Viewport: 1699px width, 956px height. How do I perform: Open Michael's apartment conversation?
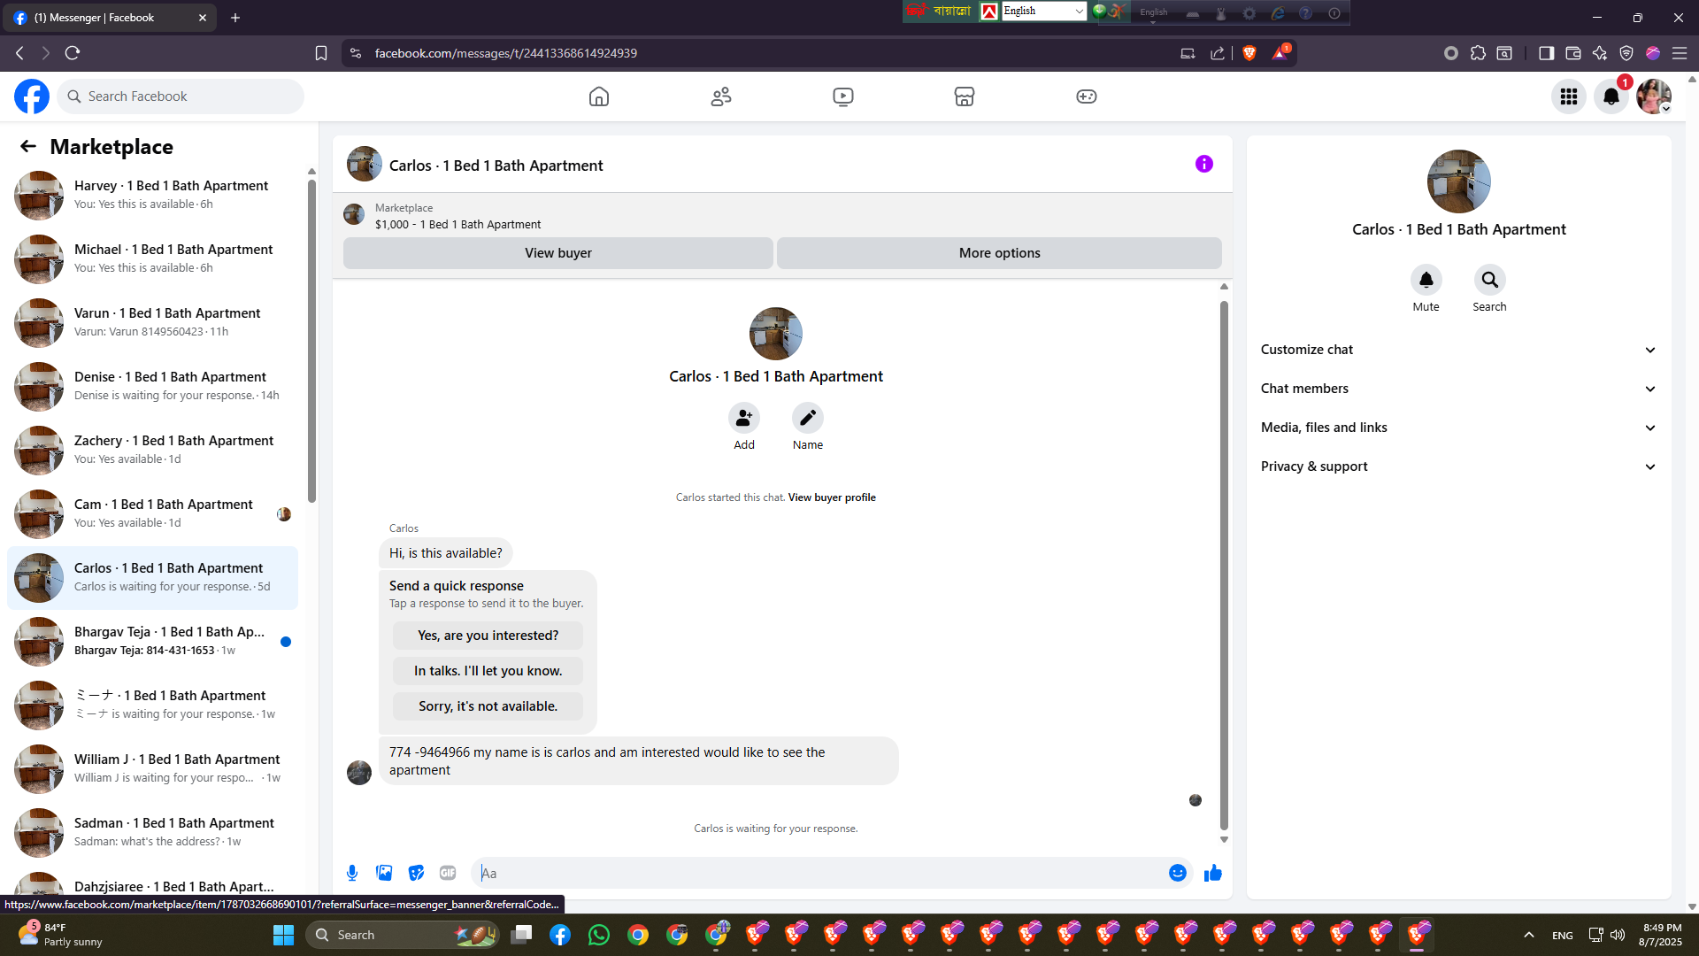click(x=152, y=259)
